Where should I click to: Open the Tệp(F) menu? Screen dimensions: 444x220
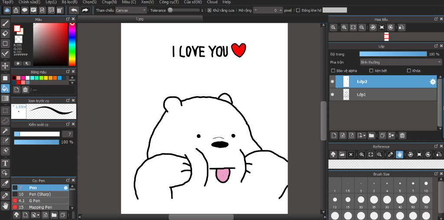pyautogui.click(x=8, y=2)
